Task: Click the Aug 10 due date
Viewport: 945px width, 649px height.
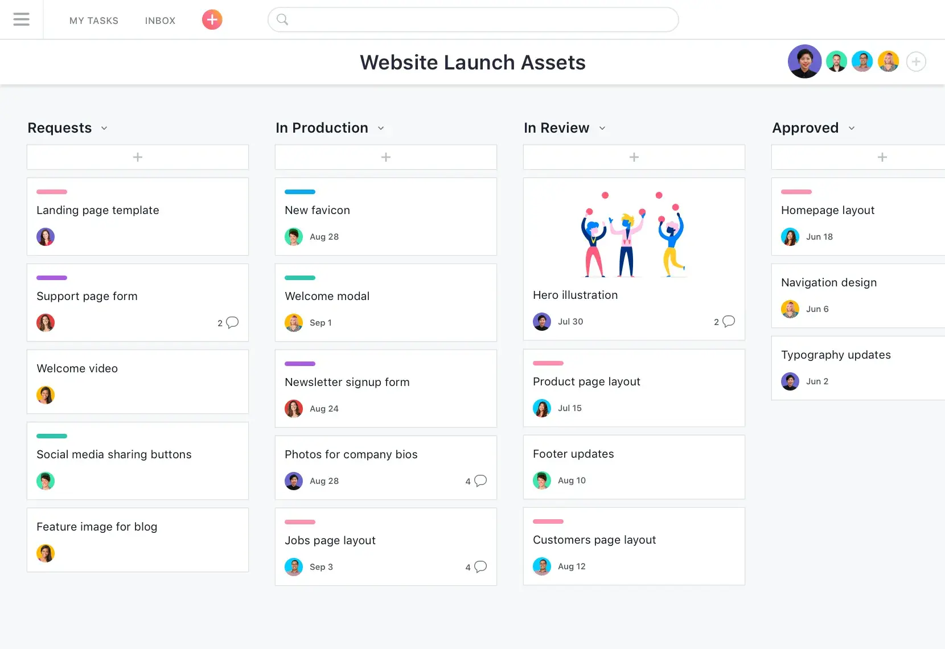Action: click(x=572, y=480)
